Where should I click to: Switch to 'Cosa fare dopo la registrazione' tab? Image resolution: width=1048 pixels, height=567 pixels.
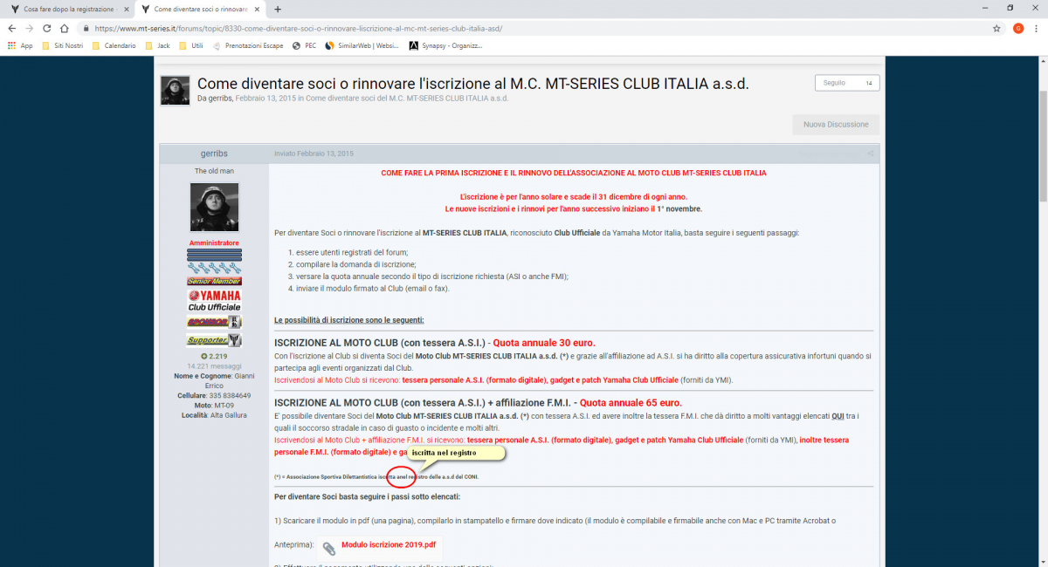67,9
